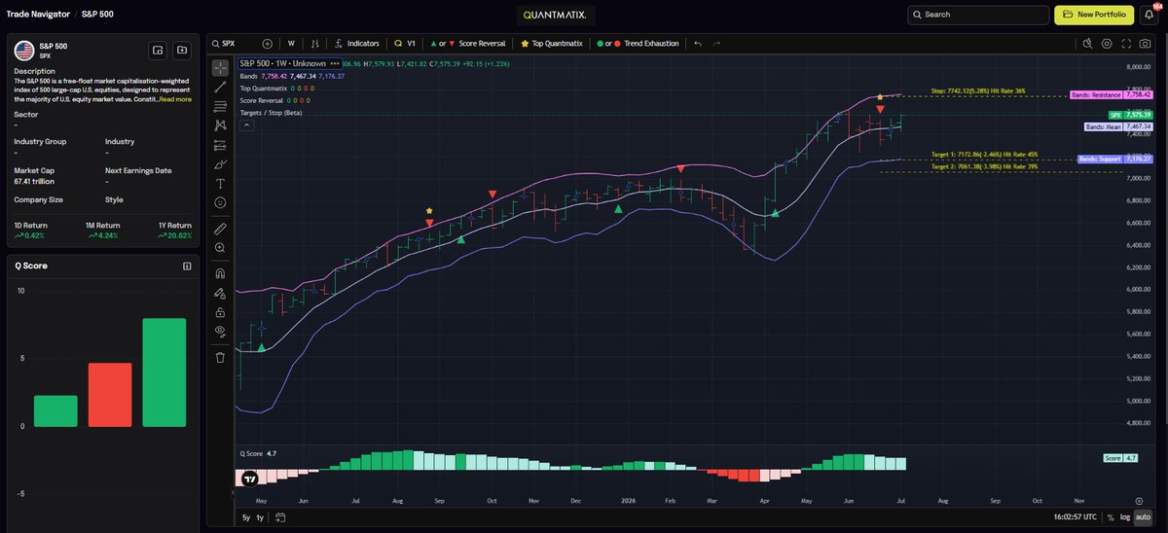Select the W weekly interval

291,44
